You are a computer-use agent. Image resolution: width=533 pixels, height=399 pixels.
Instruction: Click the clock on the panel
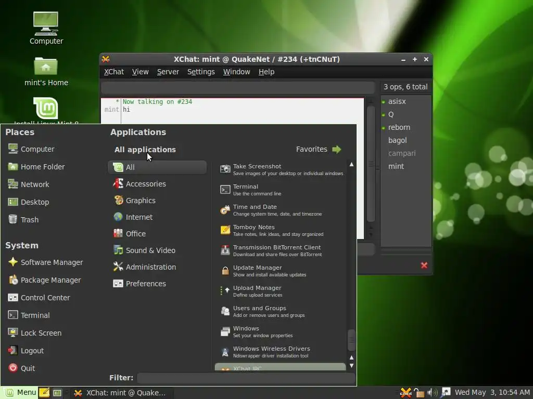492,393
